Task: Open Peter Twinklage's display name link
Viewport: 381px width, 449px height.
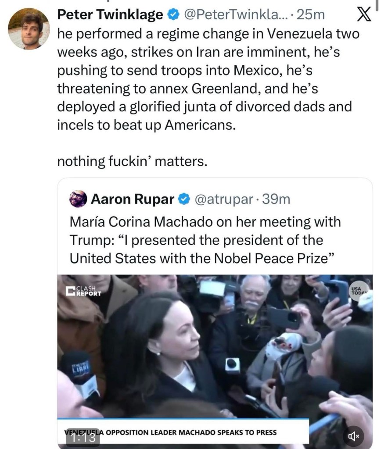Action: coord(110,15)
